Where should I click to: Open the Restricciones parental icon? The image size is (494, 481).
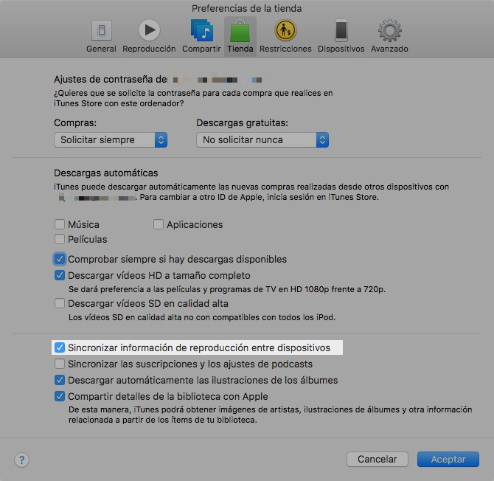click(x=285, y=30)
